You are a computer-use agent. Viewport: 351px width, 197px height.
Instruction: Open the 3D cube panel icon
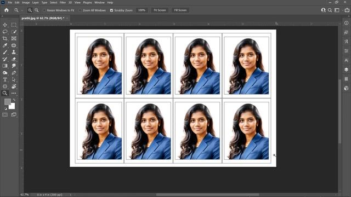click(346, 88)
